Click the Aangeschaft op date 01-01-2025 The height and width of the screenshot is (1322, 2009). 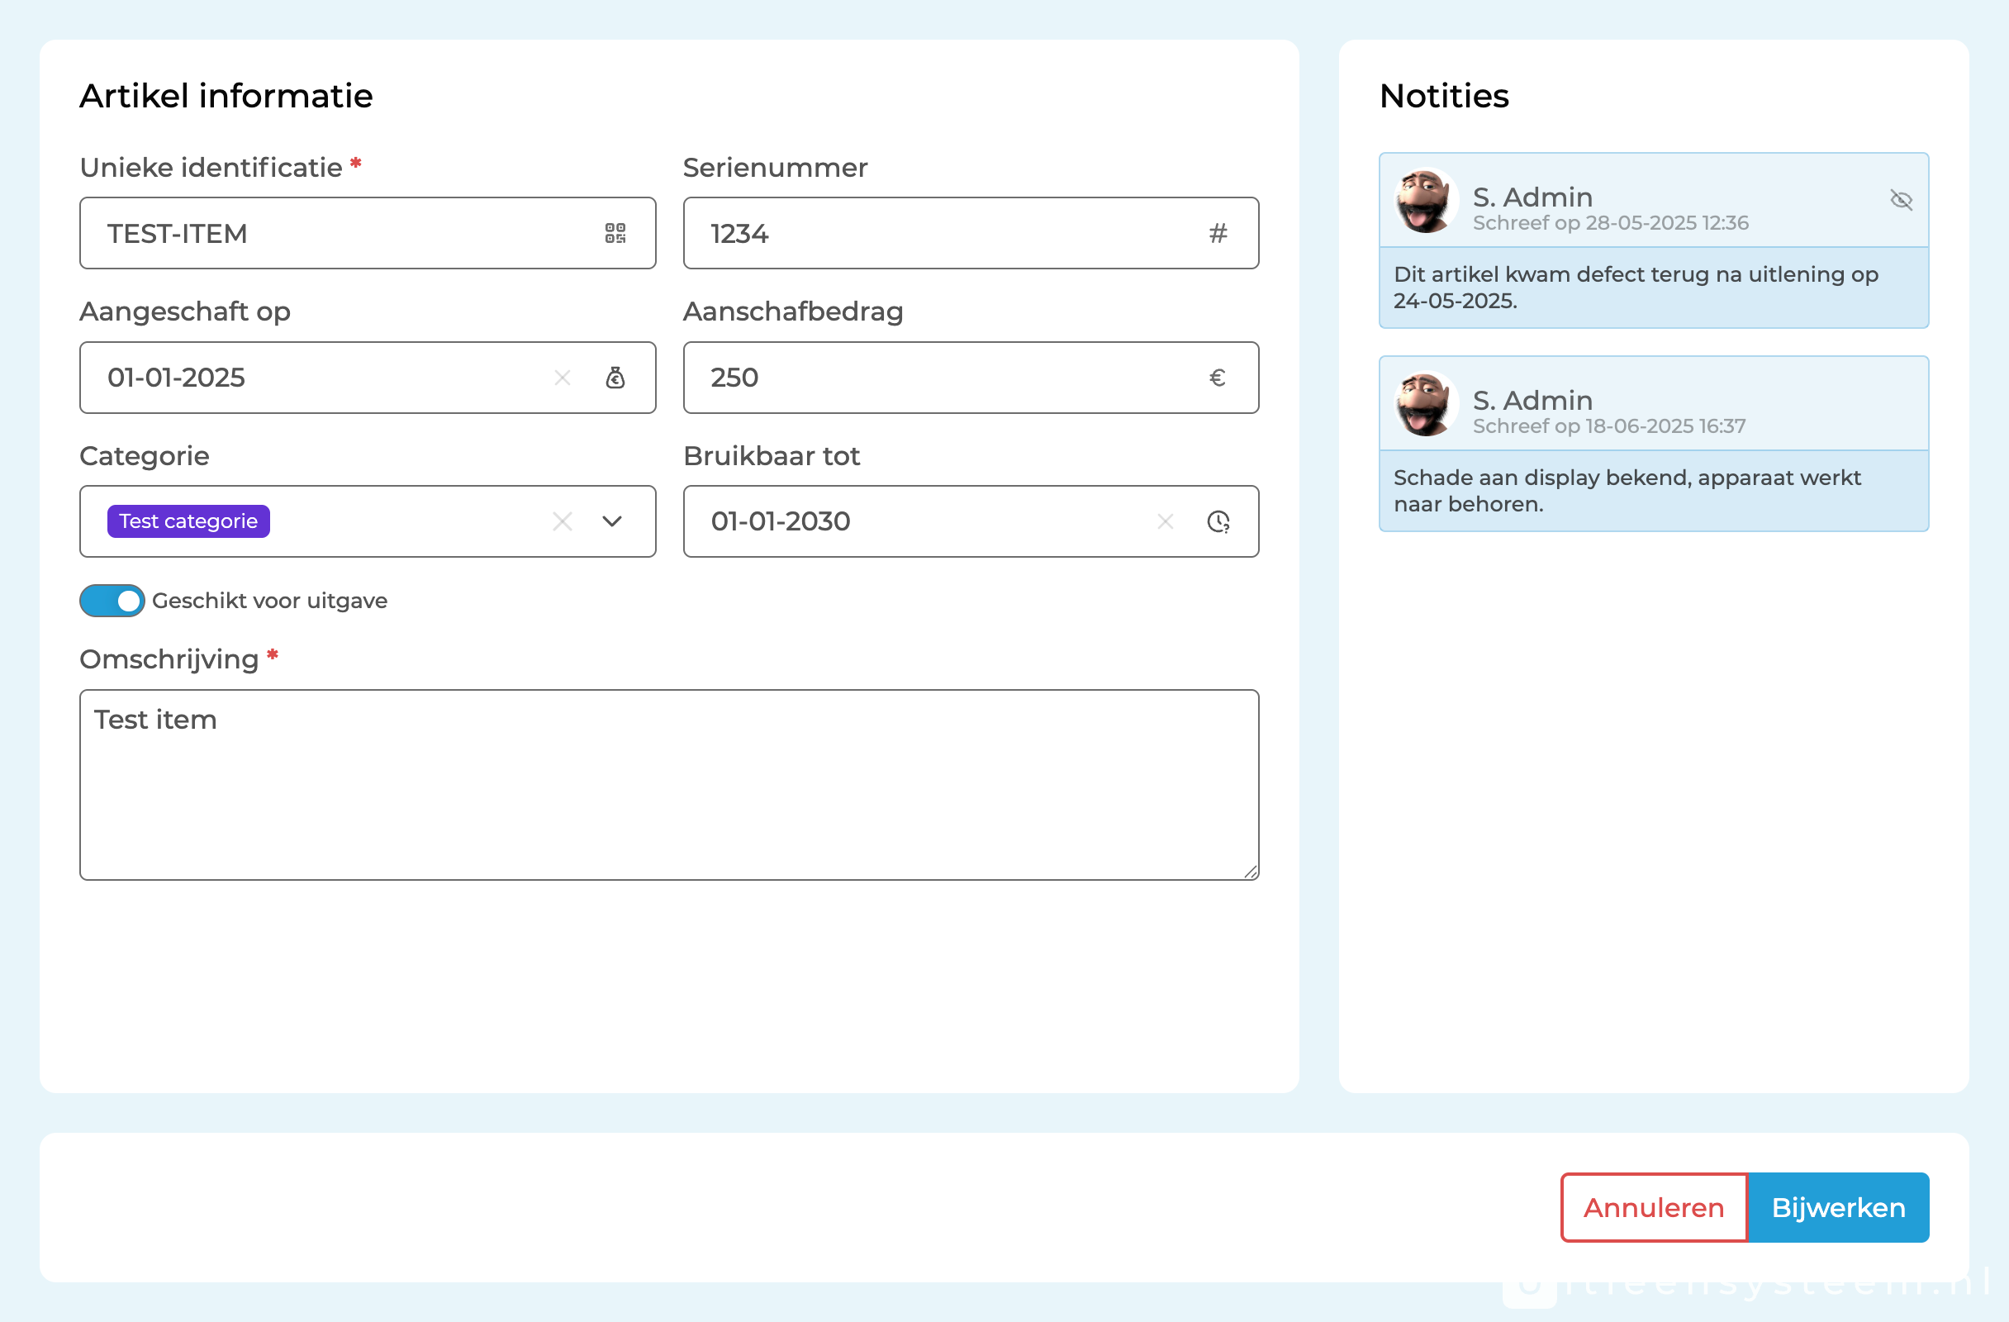176,378
